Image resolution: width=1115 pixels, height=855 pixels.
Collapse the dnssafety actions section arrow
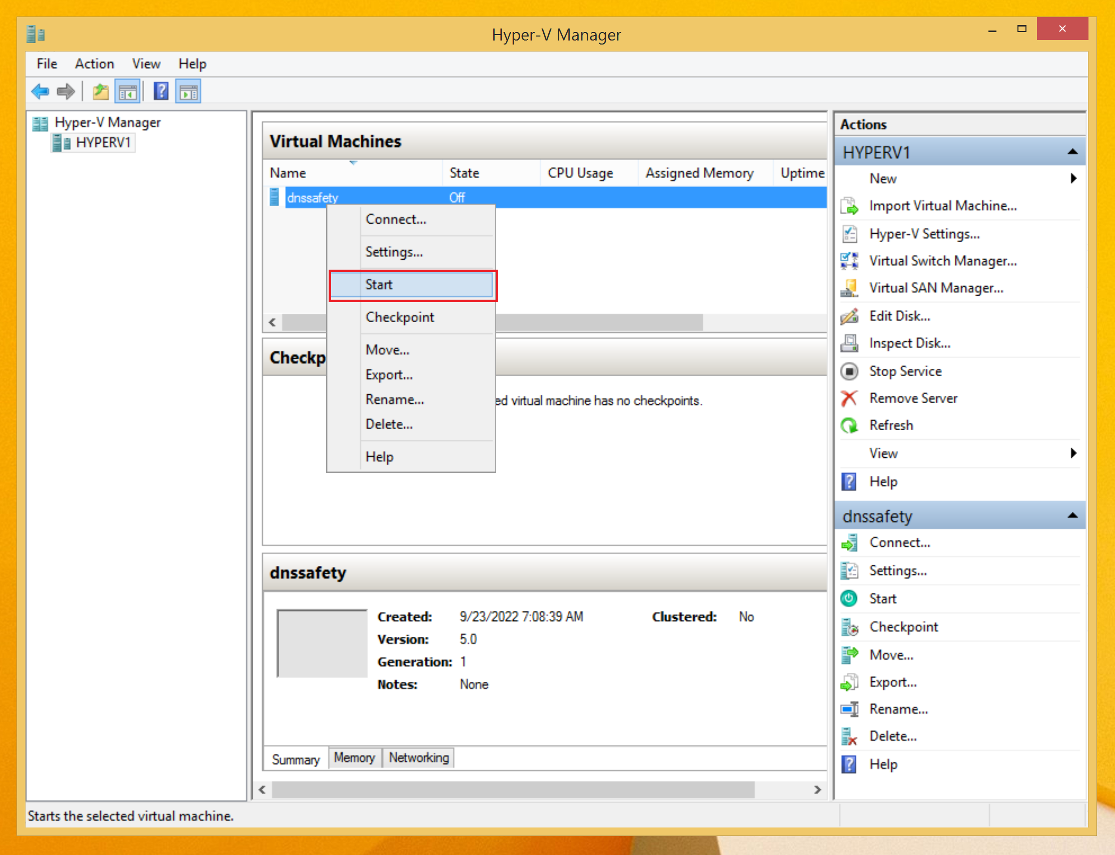pyautogui.click(x=1072, y=515)
